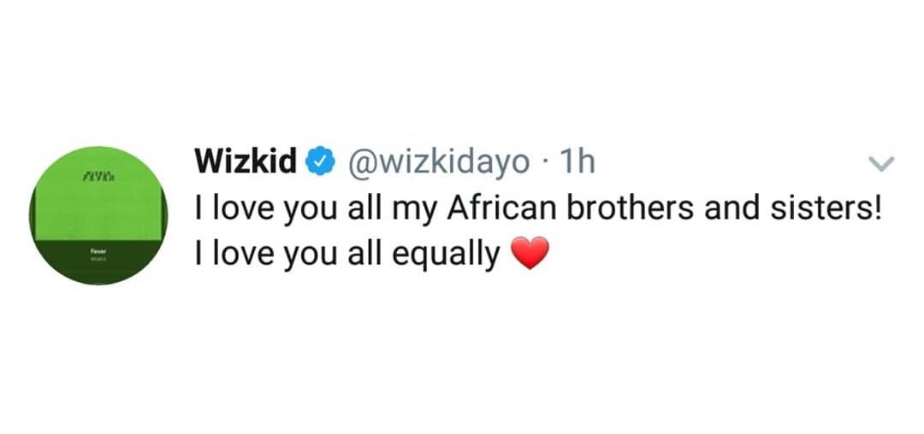This screenshot has height=434, width=924.
Task: Click the Wizkid display name
Action: [246, 161]
